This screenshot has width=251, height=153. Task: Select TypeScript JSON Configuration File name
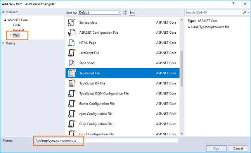click(x=104, y=93)
